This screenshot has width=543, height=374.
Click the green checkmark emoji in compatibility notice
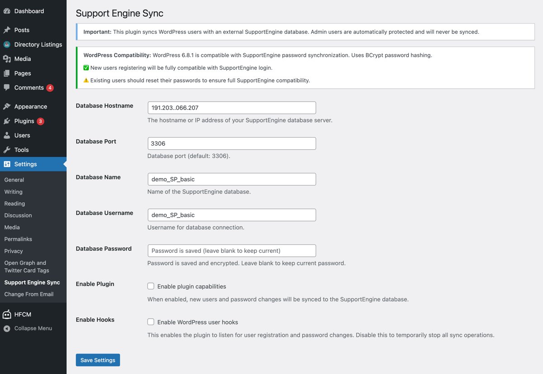[86, 68]
